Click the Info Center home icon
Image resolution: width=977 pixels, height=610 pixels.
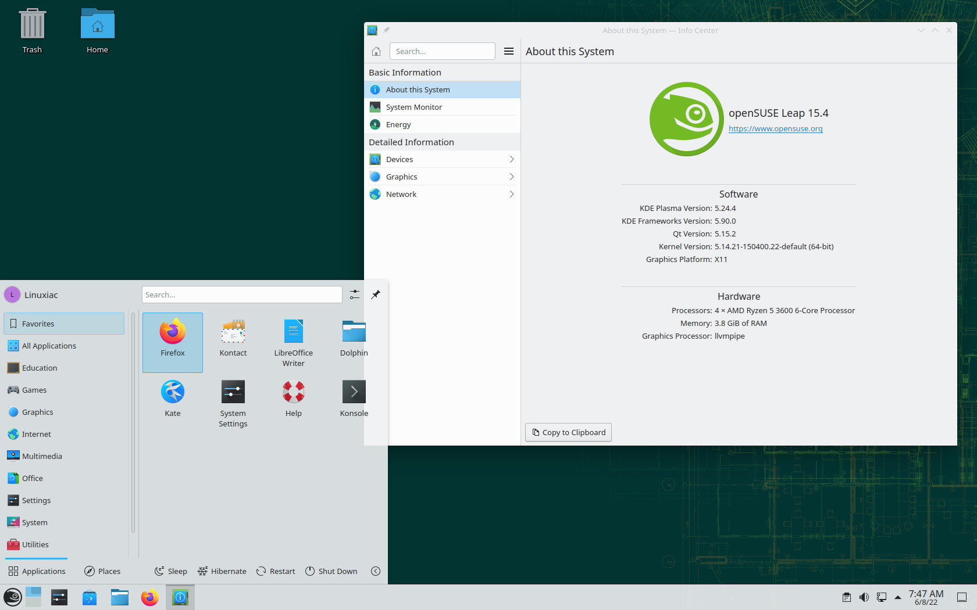[x=376, y=51]
